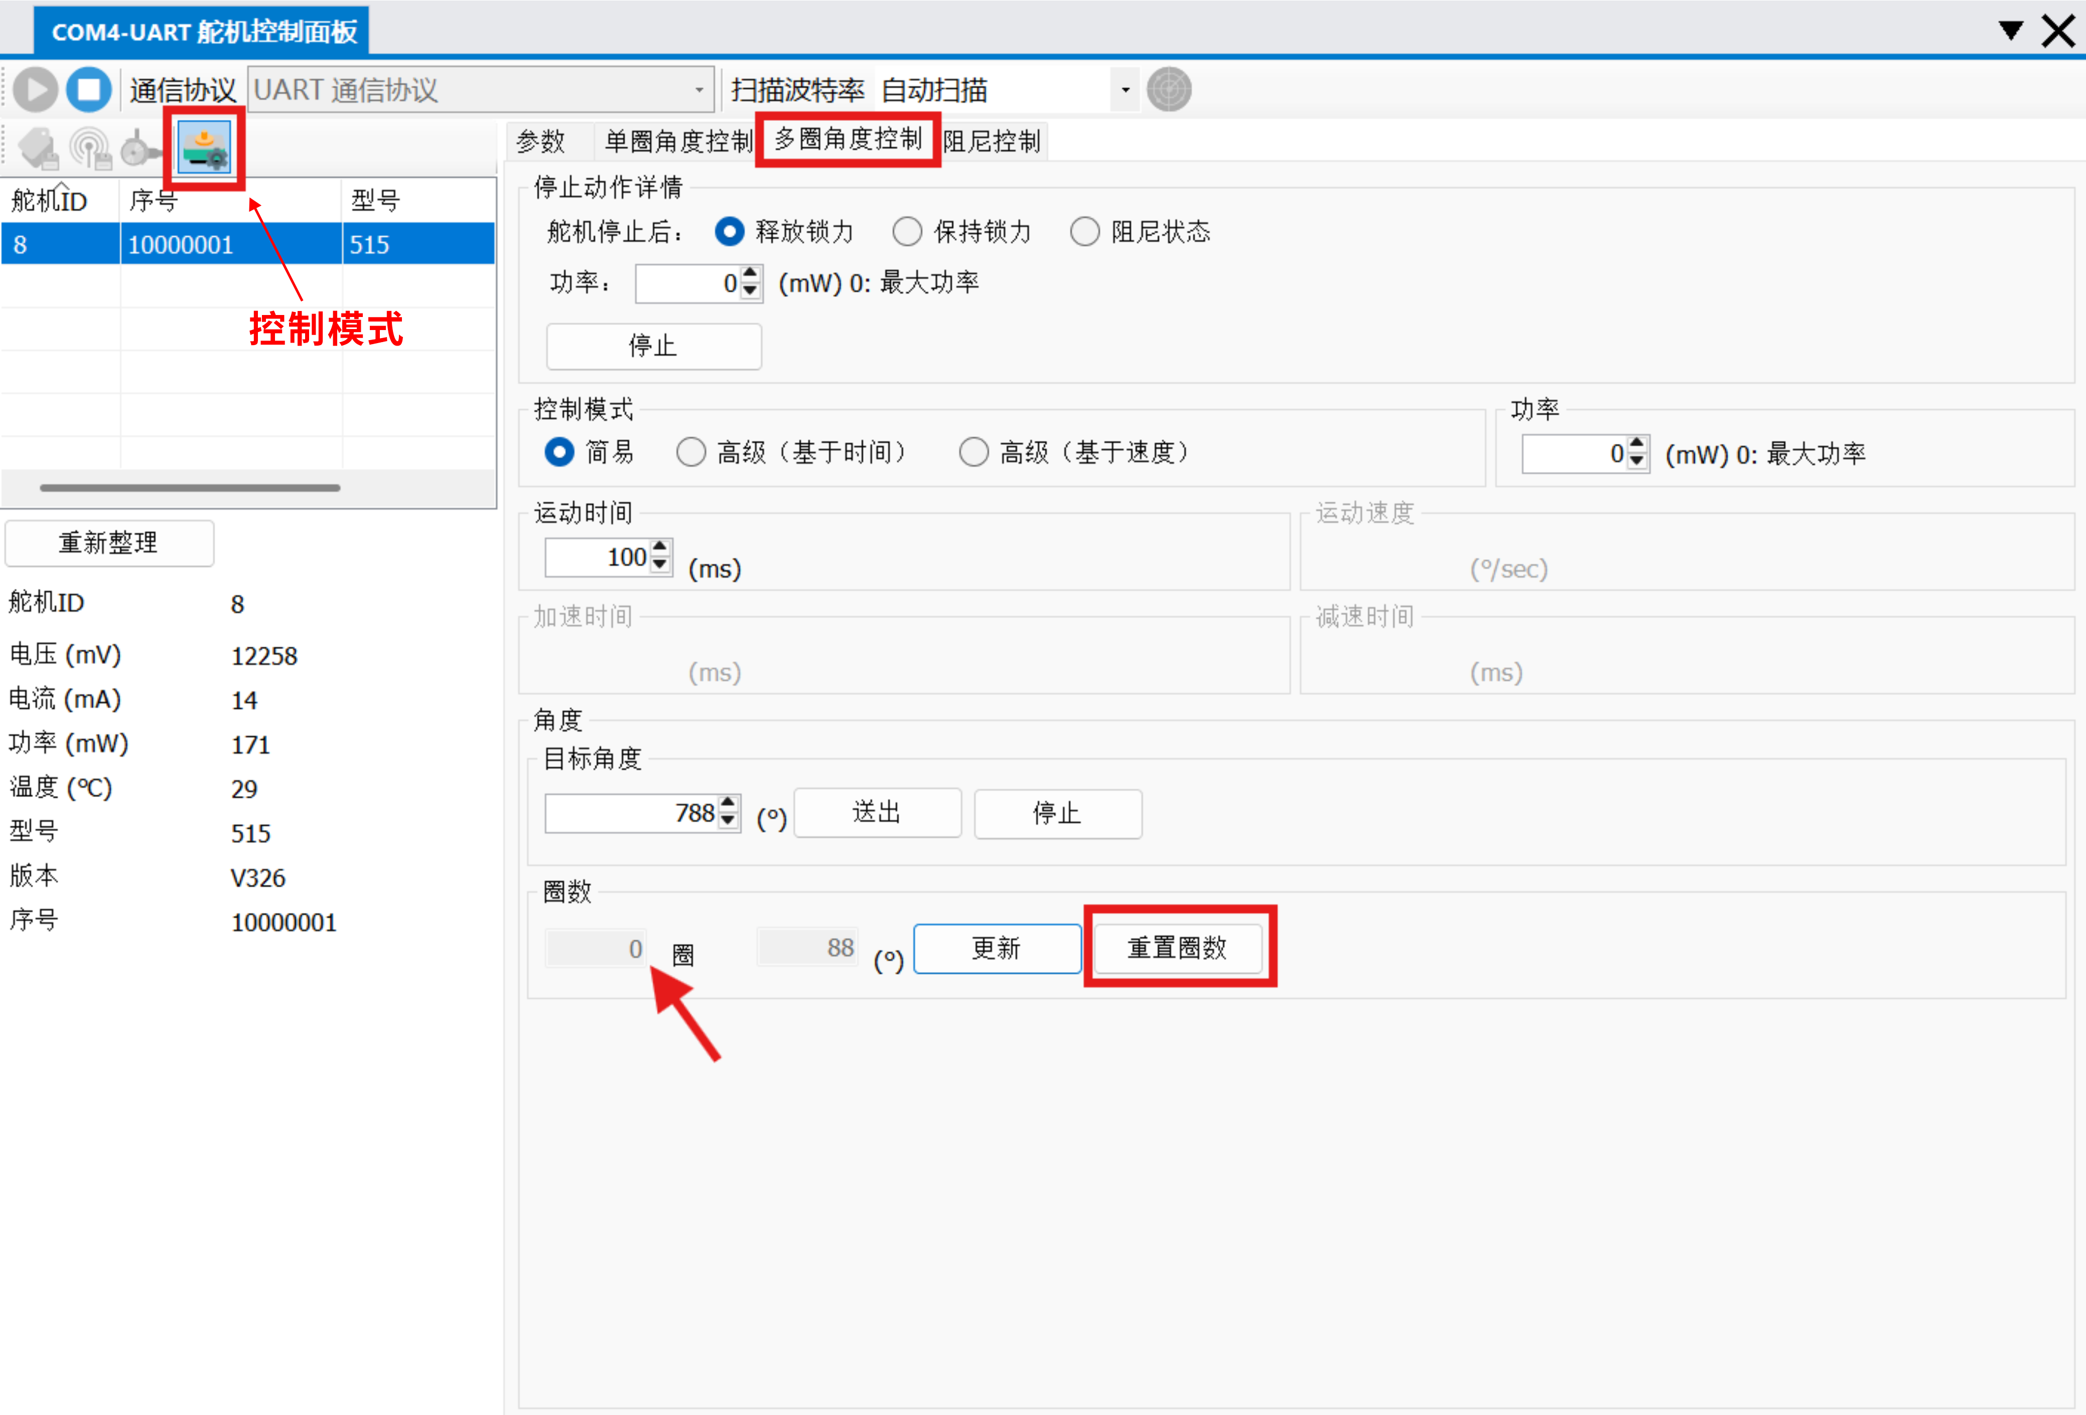Switch to the 阻尼控制 tab
2086x1415 pixels.
click(x=991, y=141)
